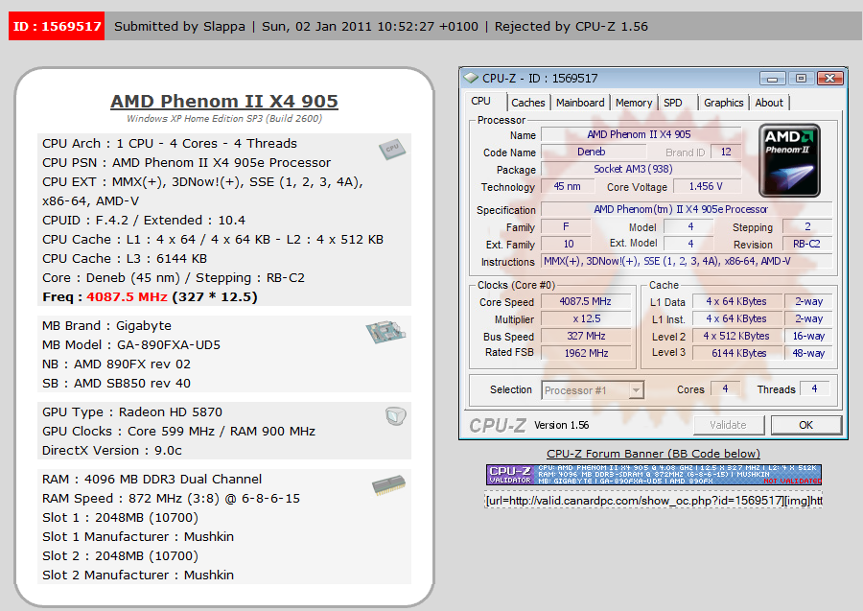Maximize the CPU-Z window
Screen dimensions: 863x611
(801, 78)
